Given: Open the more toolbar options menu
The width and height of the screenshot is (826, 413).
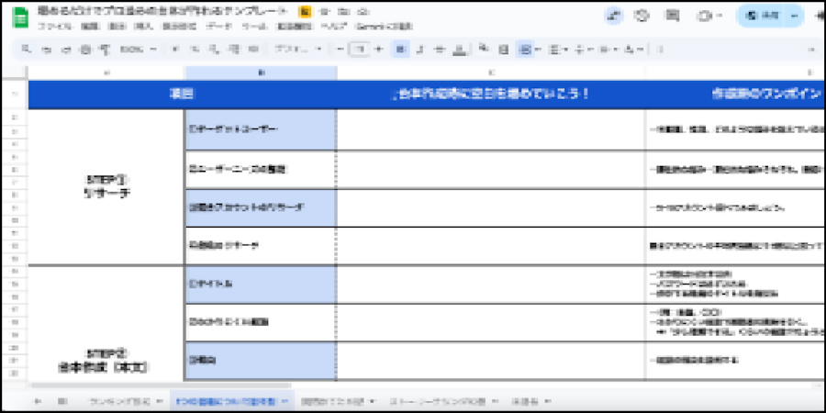Looking at the screenshot, I should 661,49.
